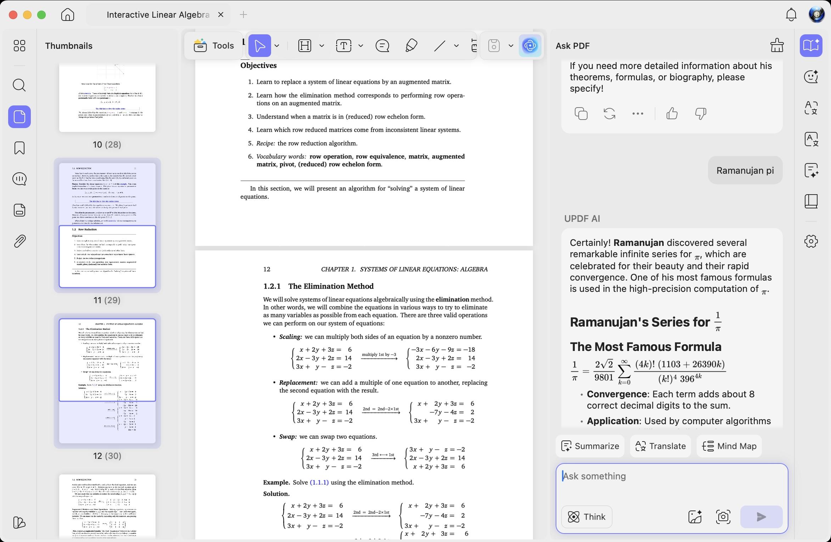Click the Ask PDF panel title
The image size is (831, 542).
coord(572,46)
